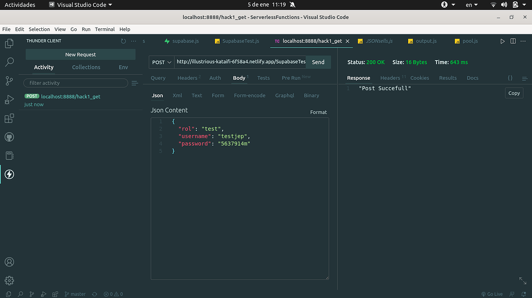Open the POST method dropdown

point(161,62)
